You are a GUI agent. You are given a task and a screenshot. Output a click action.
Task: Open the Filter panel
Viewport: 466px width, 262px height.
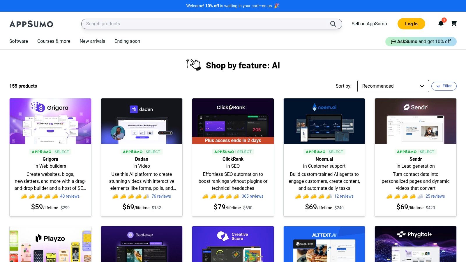tap(444, 86)
